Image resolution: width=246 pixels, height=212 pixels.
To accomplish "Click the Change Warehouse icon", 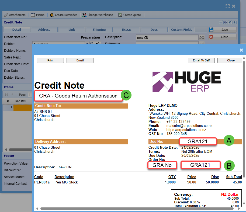I will 84,15.
